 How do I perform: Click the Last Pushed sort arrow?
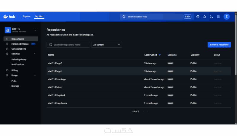[x=160, y=55]
